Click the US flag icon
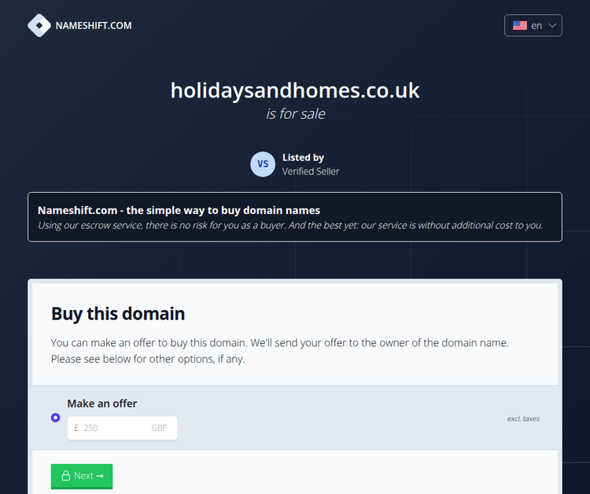Viewport: 590px width, 494px height. pyautogui.click(x=520, y=25)
